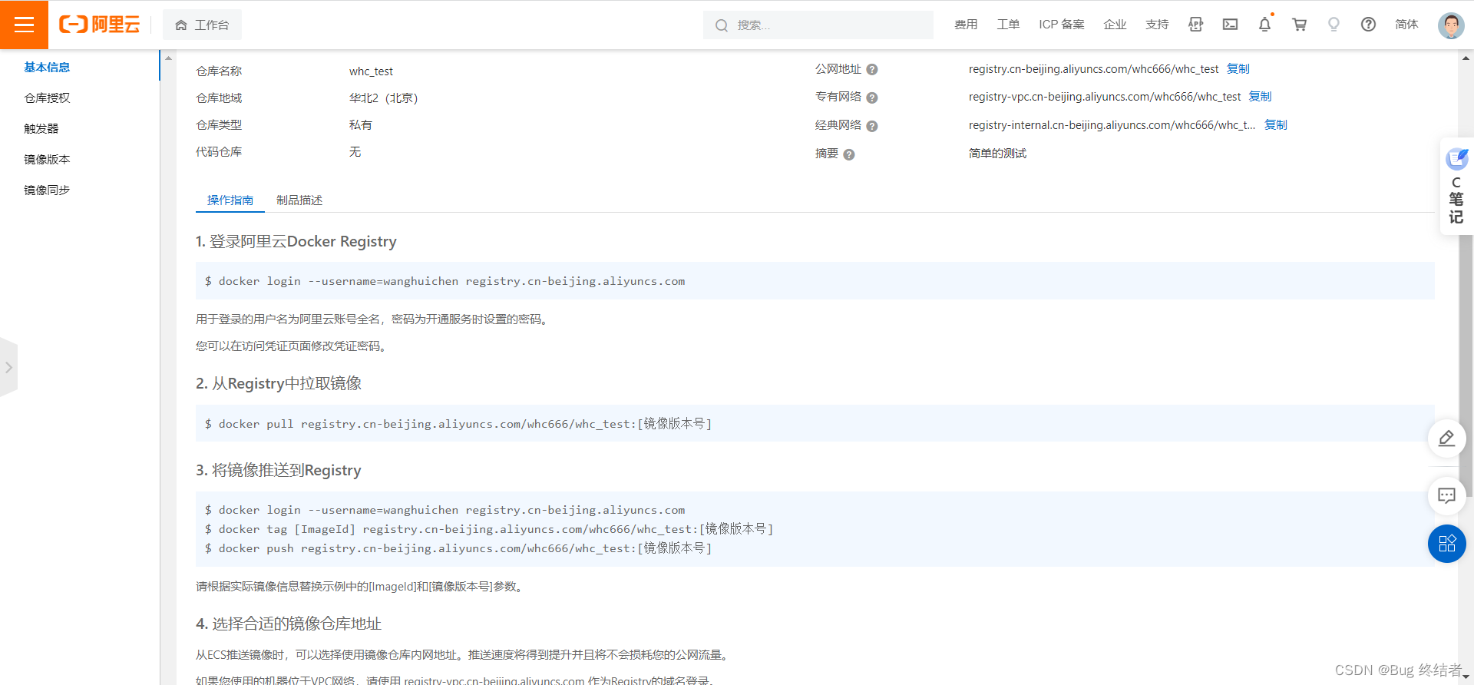Click heading 将镜像推送到Registry
Viewport: 1474px width, 685px height.
(279, 471)
